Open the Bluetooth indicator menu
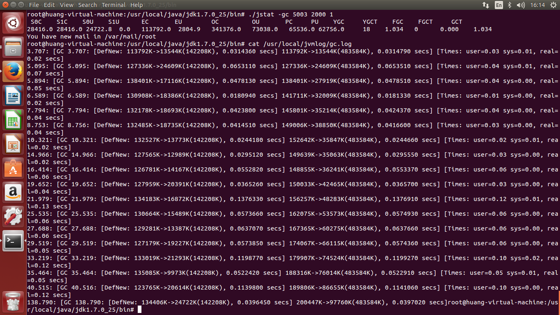This screenshot has height=315, width=560. (x=510, y=5)
